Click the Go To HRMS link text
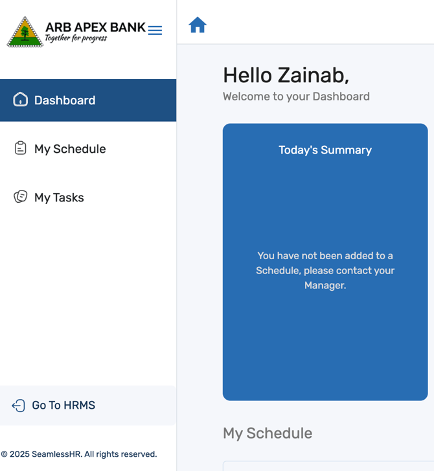 click(63, 406)
